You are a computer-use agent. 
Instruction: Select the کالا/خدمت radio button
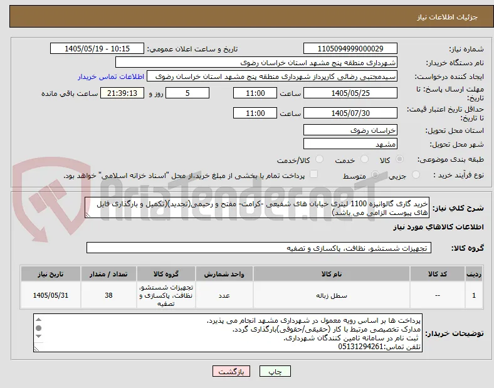click(x=320, y=159)
